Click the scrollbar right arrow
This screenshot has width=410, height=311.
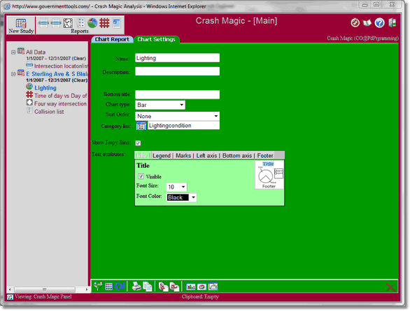(86, 289)
